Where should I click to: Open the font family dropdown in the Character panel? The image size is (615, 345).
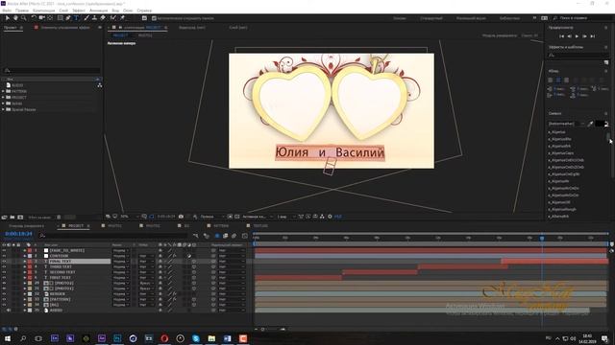click(x=566, y=124)
